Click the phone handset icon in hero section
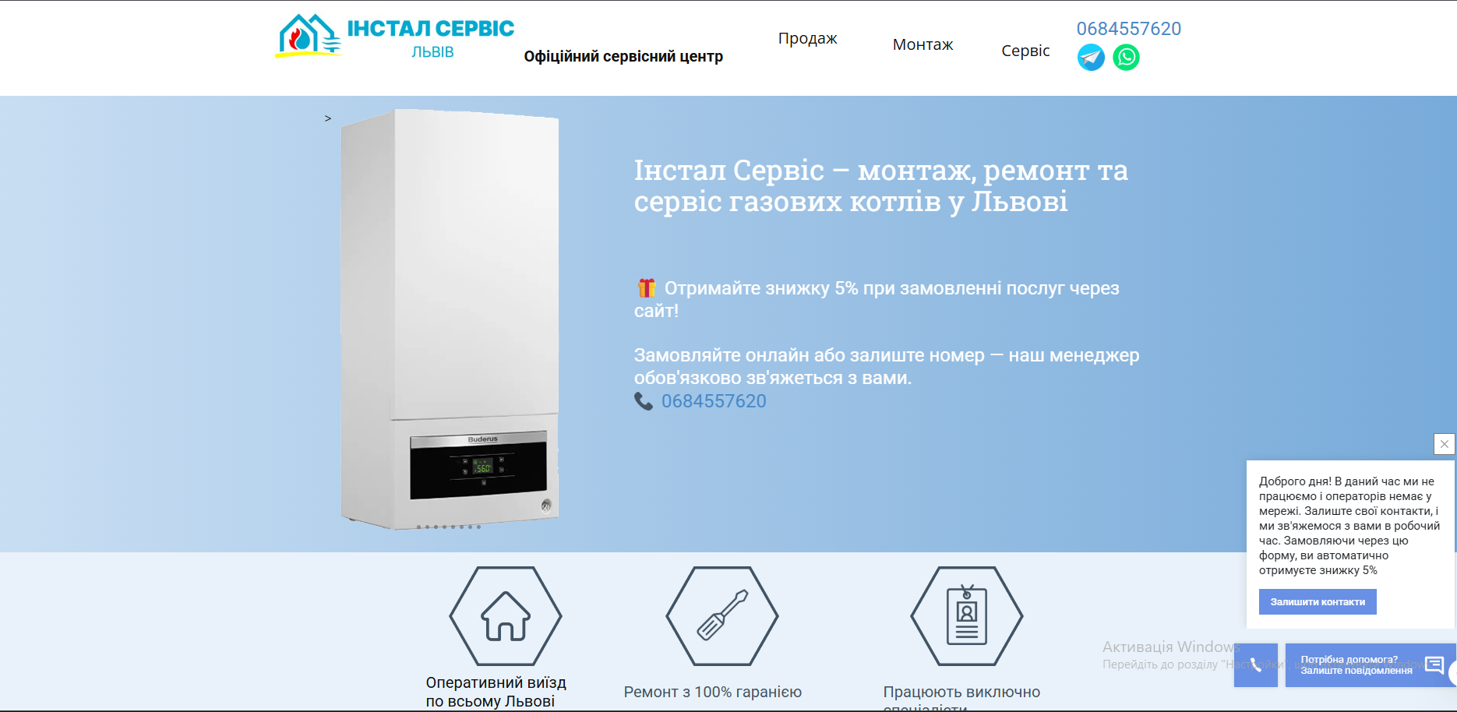This screenshot has height=712, width=1457. point(644,401)
